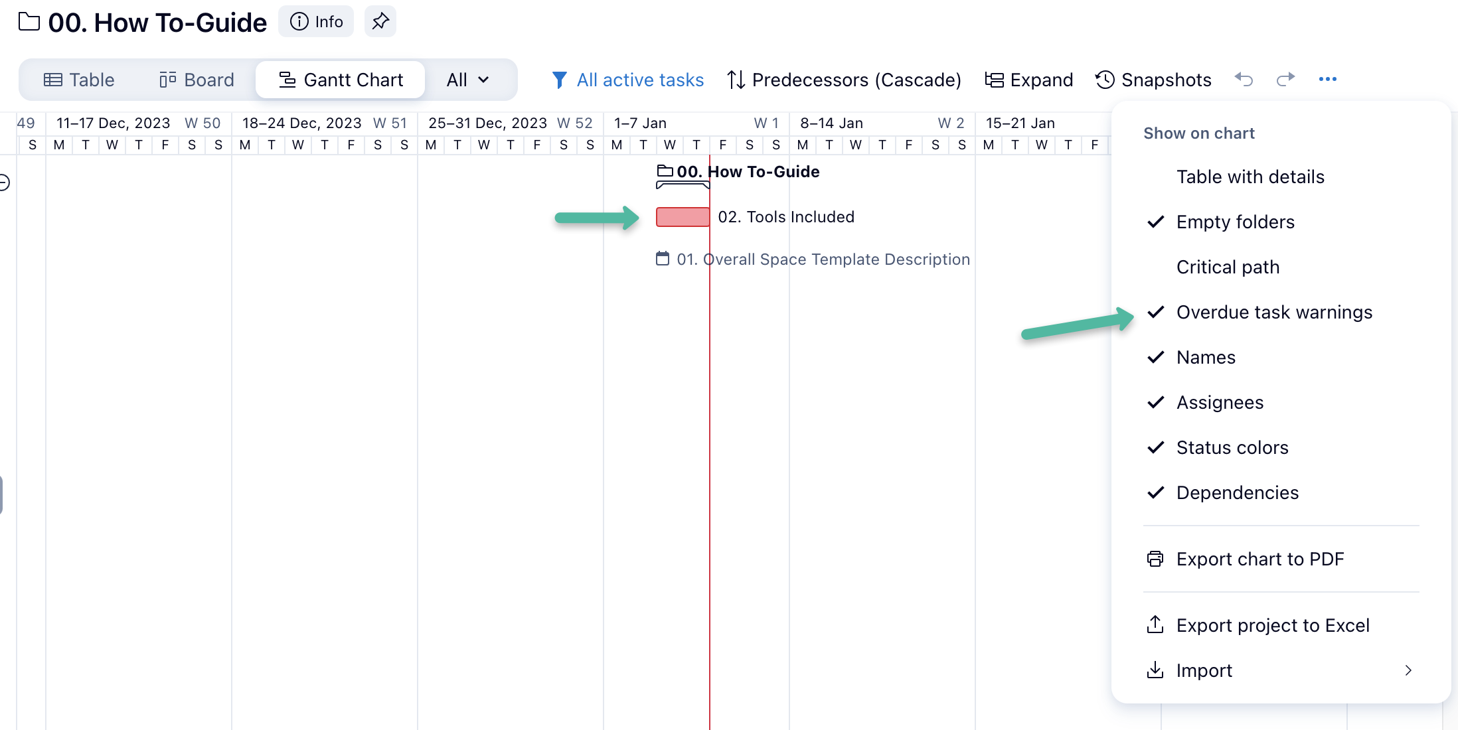Enable Critical path display
This screenshot has height=730, width=1458.
[1228, 267]
